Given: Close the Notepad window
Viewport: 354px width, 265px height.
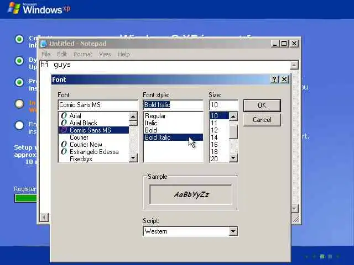Looking at the screenshot, I should [294, 44].
